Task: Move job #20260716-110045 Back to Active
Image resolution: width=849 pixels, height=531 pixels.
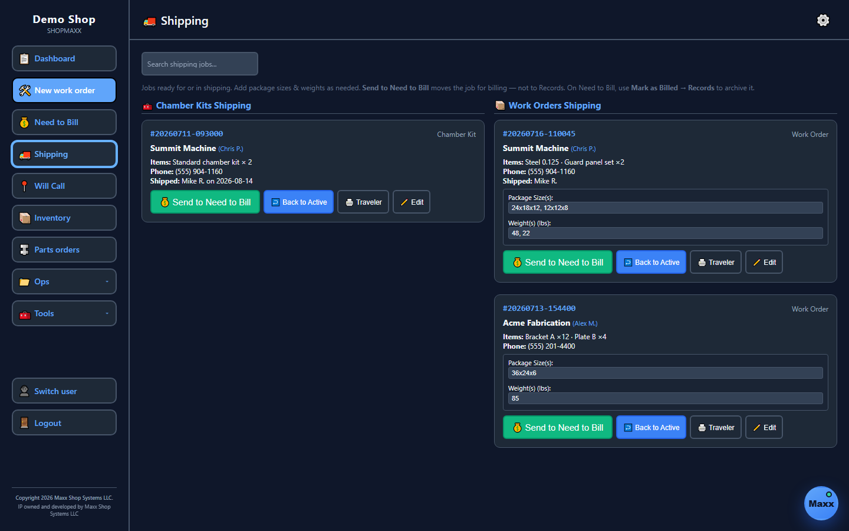Action: click(x=651, y=262)
